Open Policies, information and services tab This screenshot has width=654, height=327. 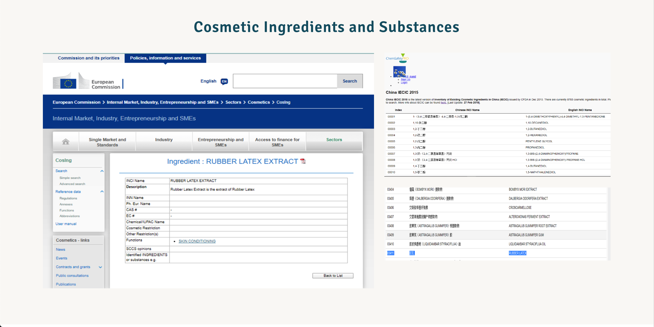(165, 58)
